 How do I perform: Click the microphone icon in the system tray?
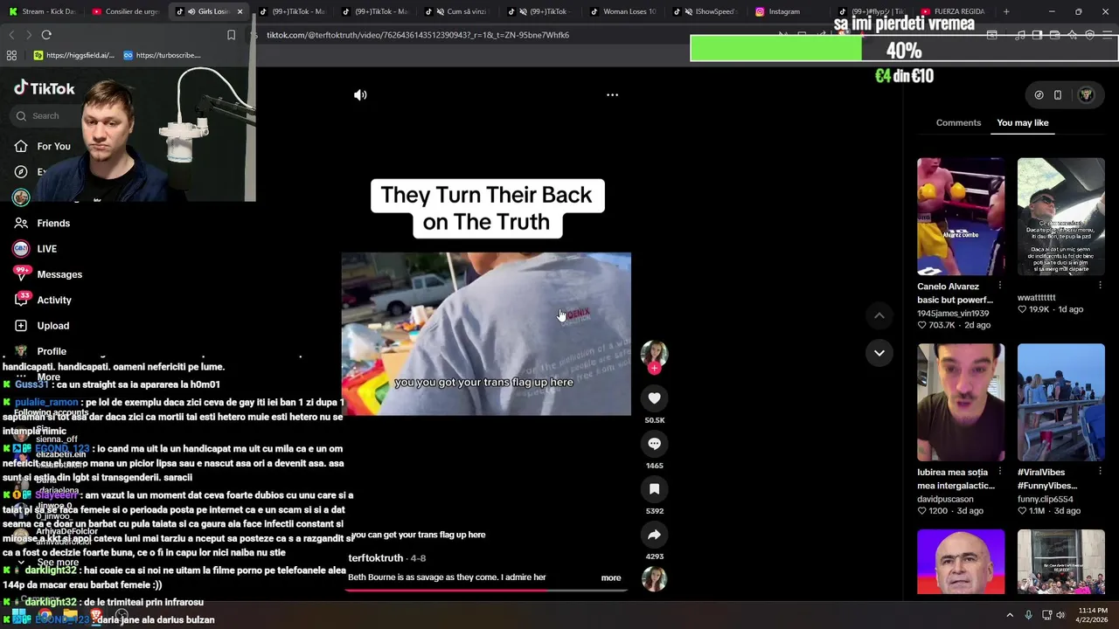coord(1028,615)
